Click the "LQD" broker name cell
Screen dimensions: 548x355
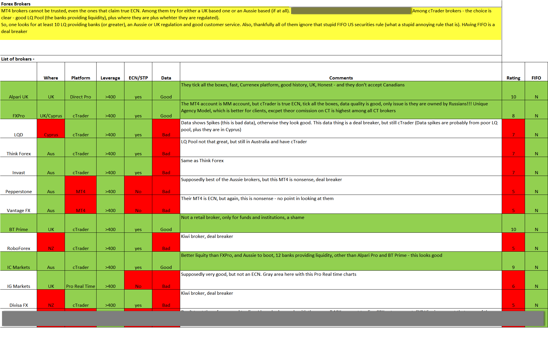(x=19, y=129)
